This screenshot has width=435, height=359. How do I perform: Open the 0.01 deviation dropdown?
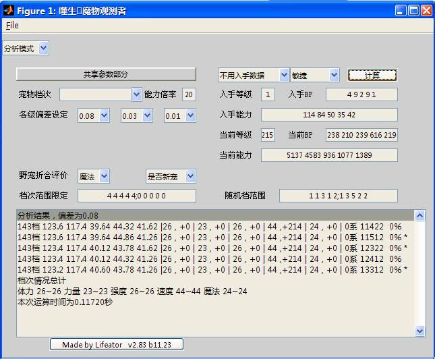click(x=179, y=116)
